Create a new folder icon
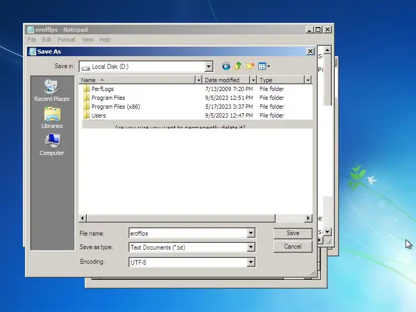Screen dimensions: 416x312 [250, 66]
